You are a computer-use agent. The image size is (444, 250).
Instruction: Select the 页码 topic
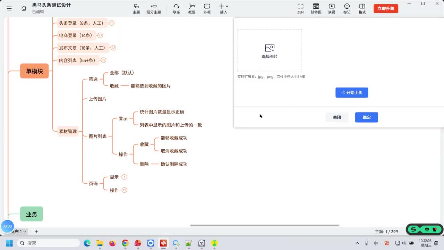click(93, 183)
